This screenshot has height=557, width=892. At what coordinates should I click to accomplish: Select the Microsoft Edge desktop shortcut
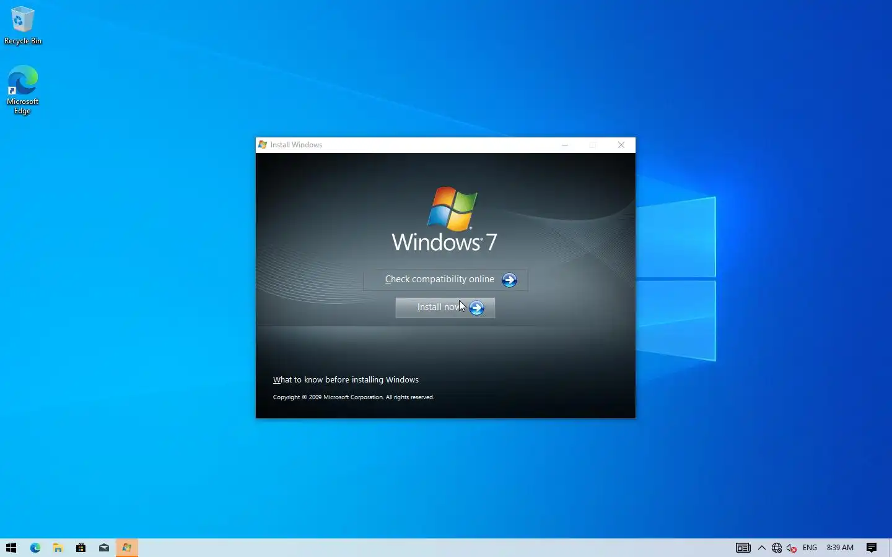coord(23,90)
